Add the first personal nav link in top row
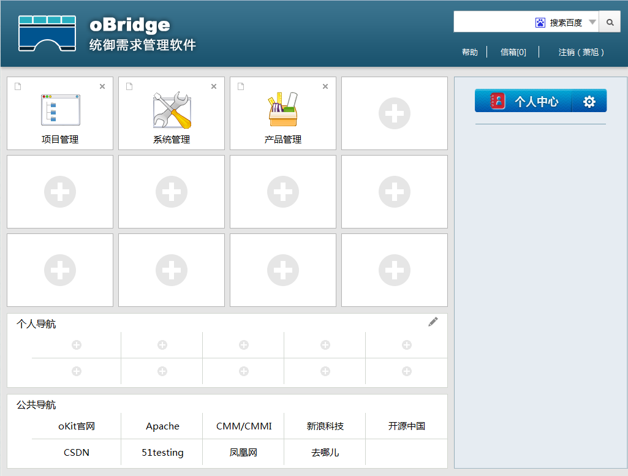The height and width of the screenshot is (476, 628). click(77, 345)
